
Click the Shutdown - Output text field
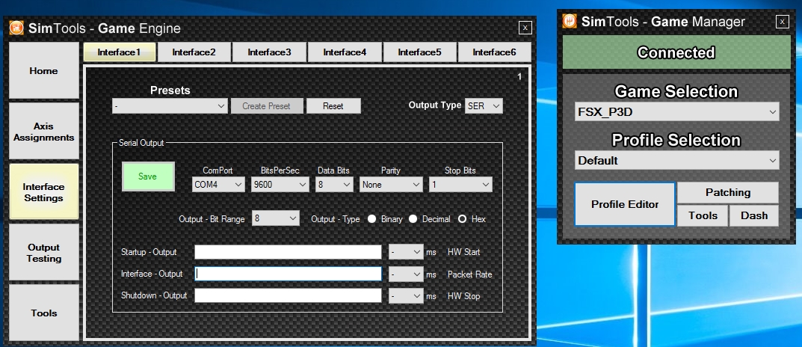coord(288,296)
